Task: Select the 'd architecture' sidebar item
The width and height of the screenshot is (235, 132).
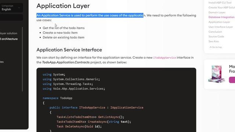Action: click(9, 39)
